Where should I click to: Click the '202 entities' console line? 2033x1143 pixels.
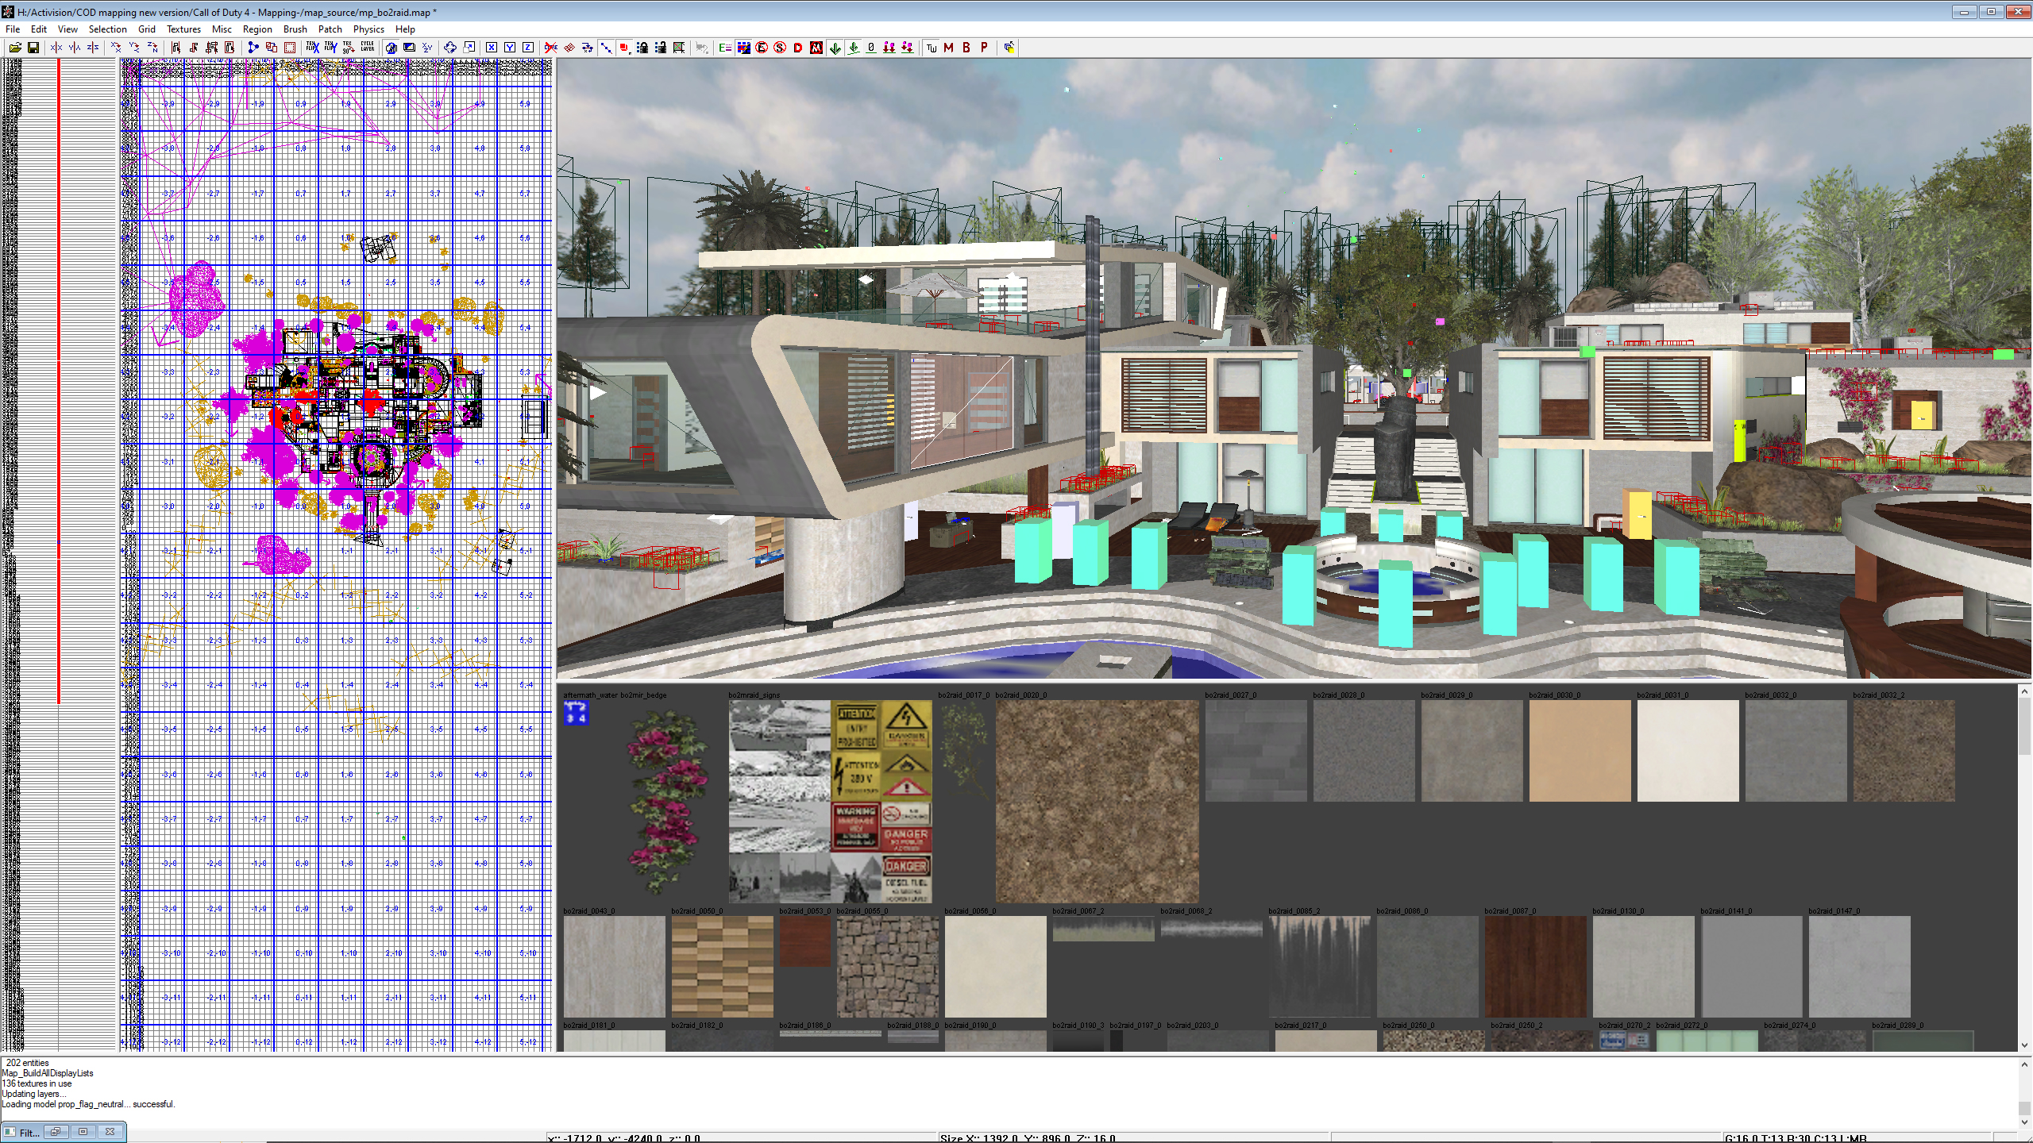28,1063
